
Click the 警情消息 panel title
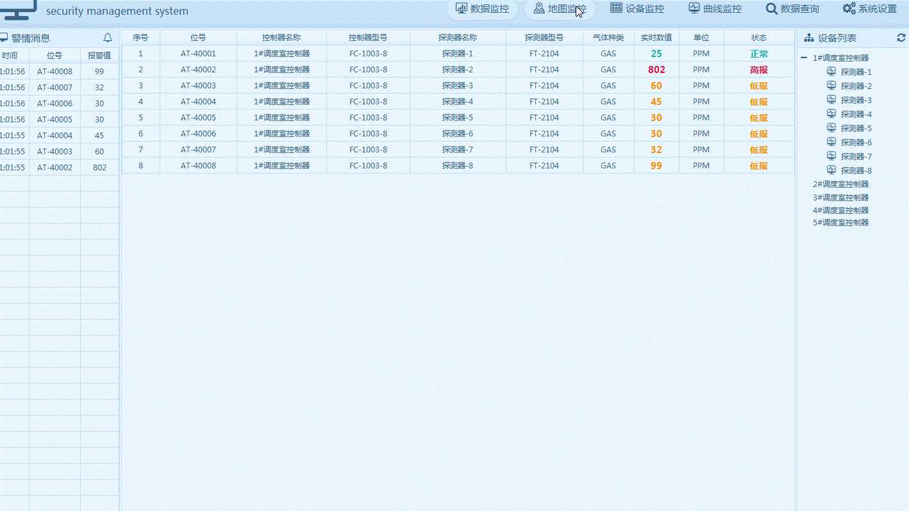[x=30, y=38]
